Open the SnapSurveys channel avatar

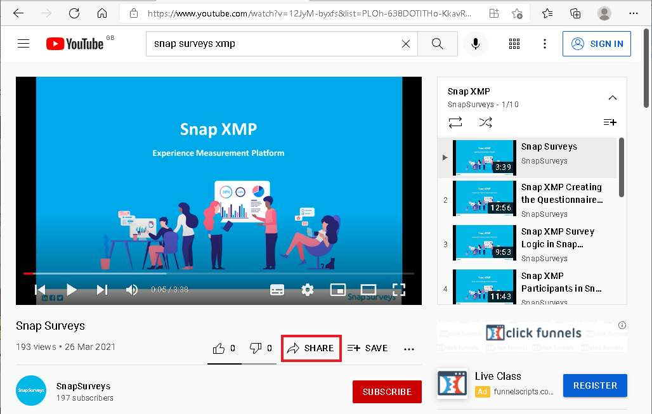coord(31,391)
